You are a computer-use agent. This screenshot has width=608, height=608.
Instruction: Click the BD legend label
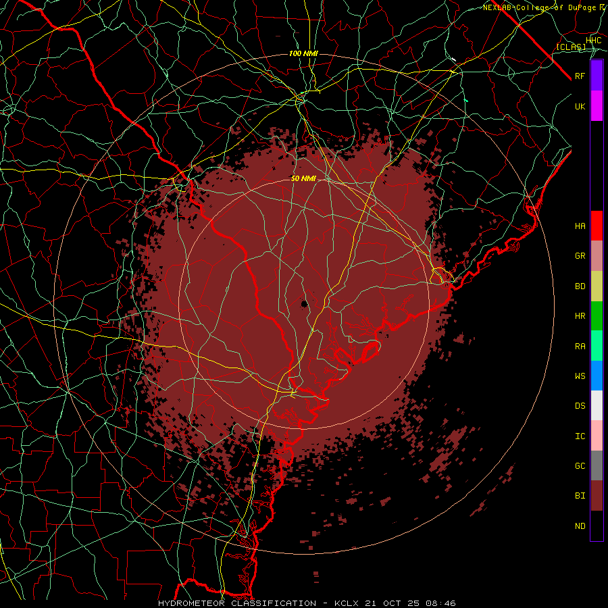(580, 286)
